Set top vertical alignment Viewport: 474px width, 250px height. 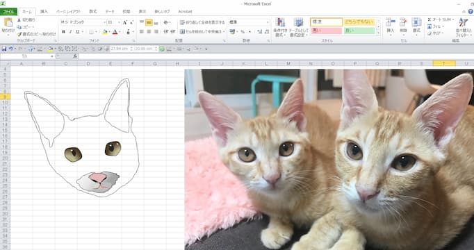click(x=142, y=22)
